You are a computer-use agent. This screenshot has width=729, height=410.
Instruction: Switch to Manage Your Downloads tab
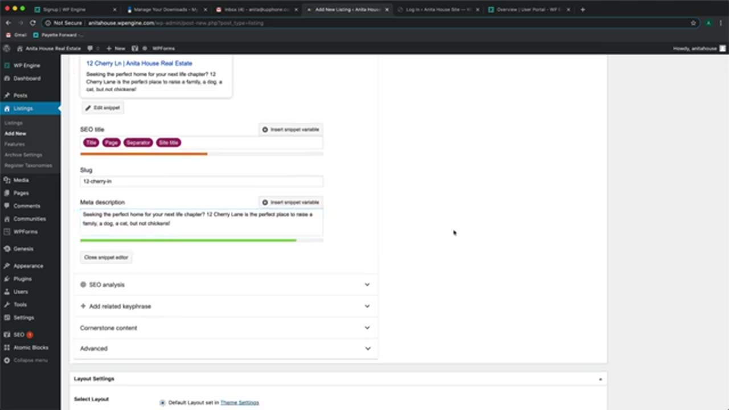pyautogui.click(x=166, y=9)
